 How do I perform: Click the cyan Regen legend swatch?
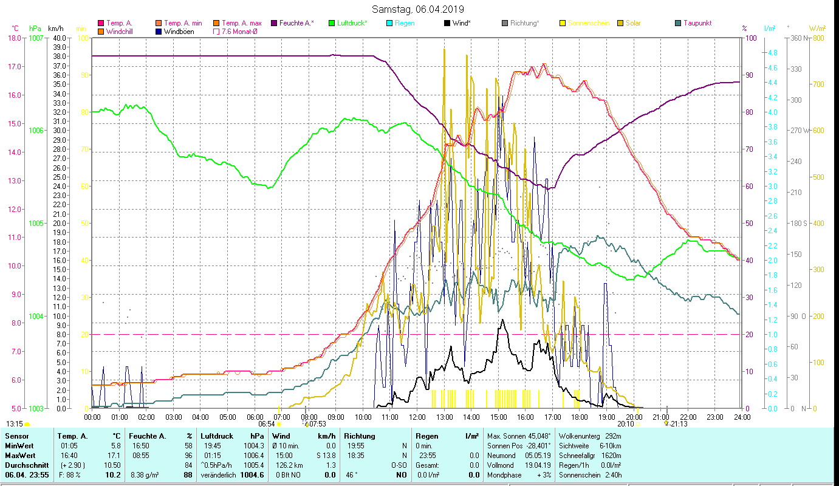point(389,24)
